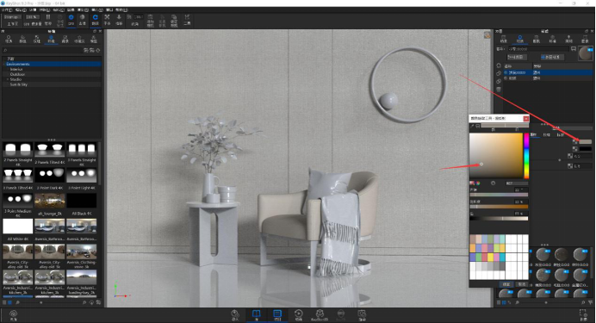Select the Outdoor folder
The width and height of the screenshot is (596, 323).
(17, 74)
